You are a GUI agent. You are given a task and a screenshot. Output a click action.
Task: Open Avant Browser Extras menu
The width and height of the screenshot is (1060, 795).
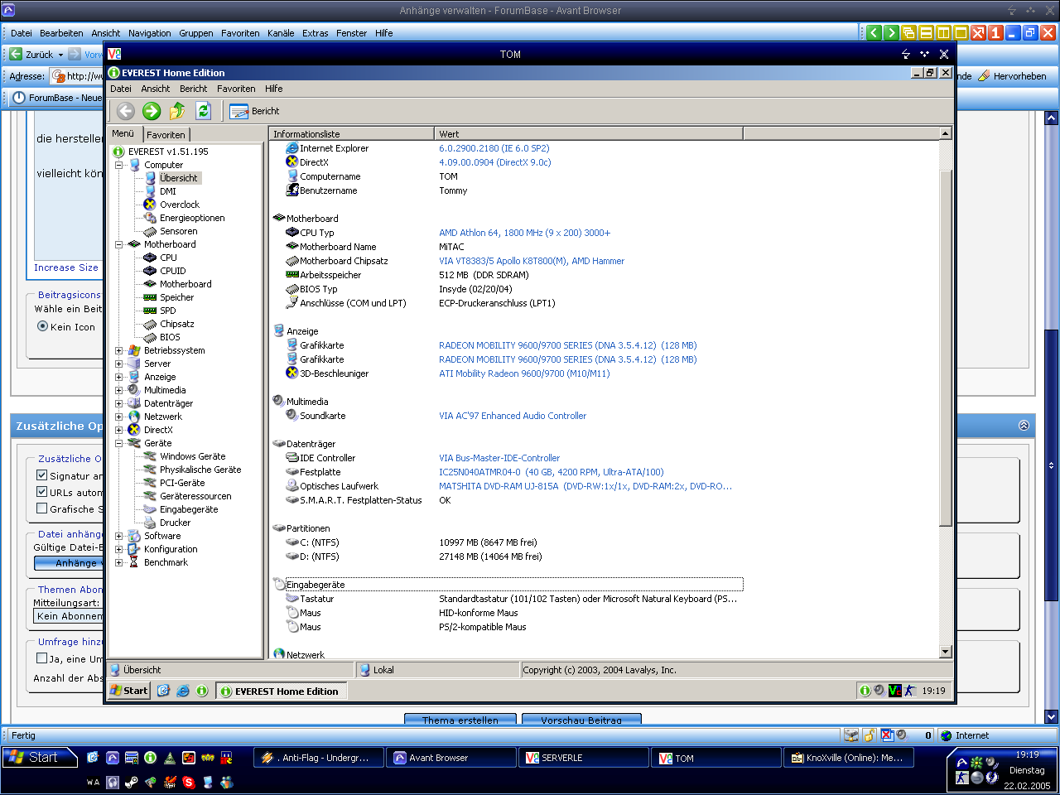[x=315, y=33]
